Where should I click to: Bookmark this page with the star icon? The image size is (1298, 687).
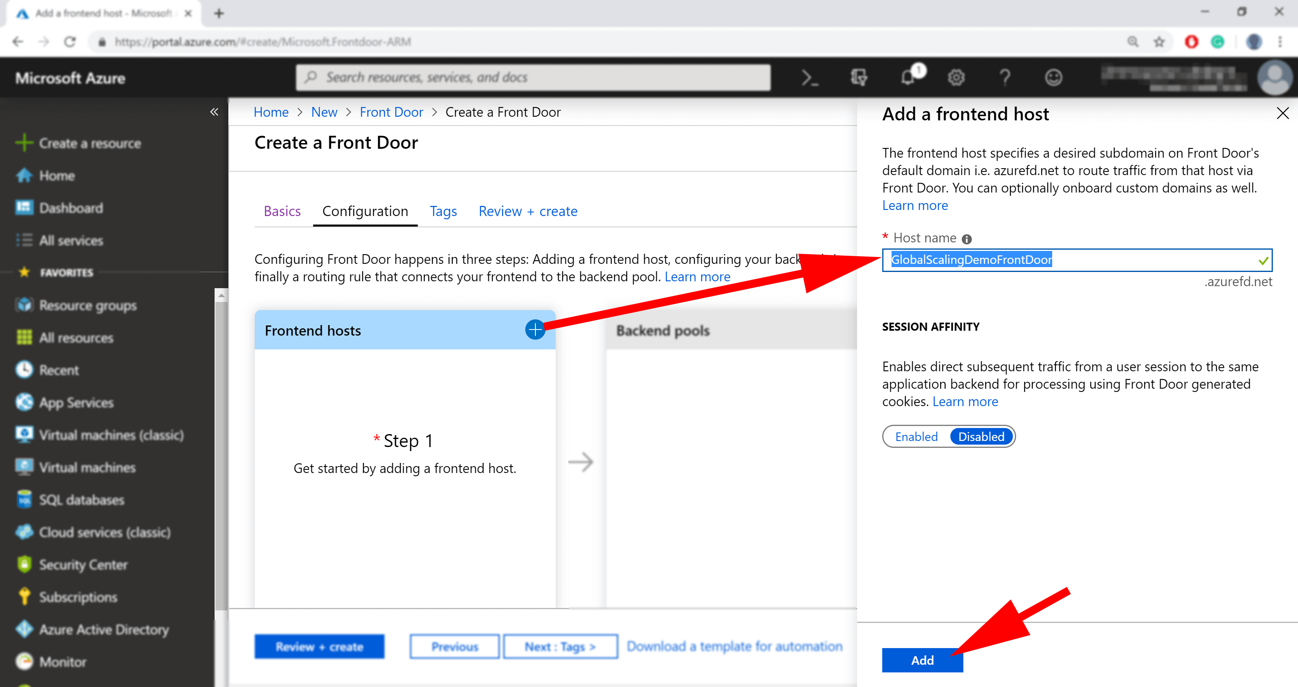1159,42
